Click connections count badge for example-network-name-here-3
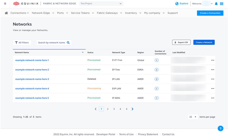The width and height of the screenshot is (229, 136). point(157,79)
